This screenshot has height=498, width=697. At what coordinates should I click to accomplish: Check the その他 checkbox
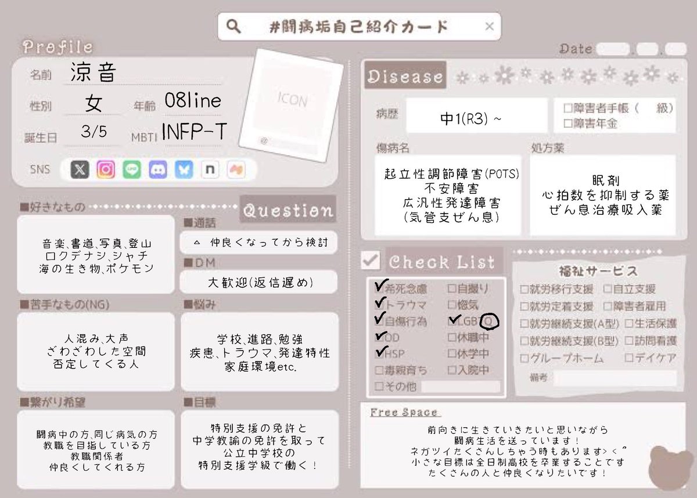(x=379, y=386)
